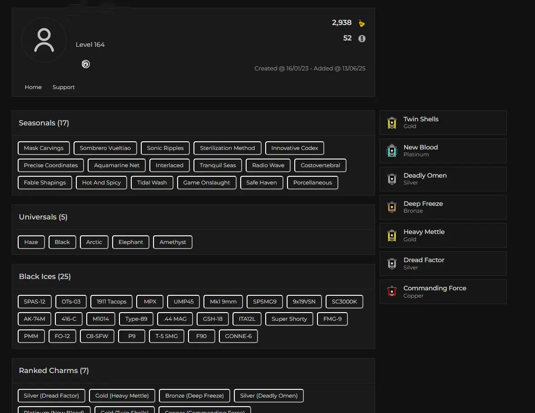The height and width of the screenshot is (413, 535).
Task: Click the yellow renown currency icon
Action: (x=362, y=24)
